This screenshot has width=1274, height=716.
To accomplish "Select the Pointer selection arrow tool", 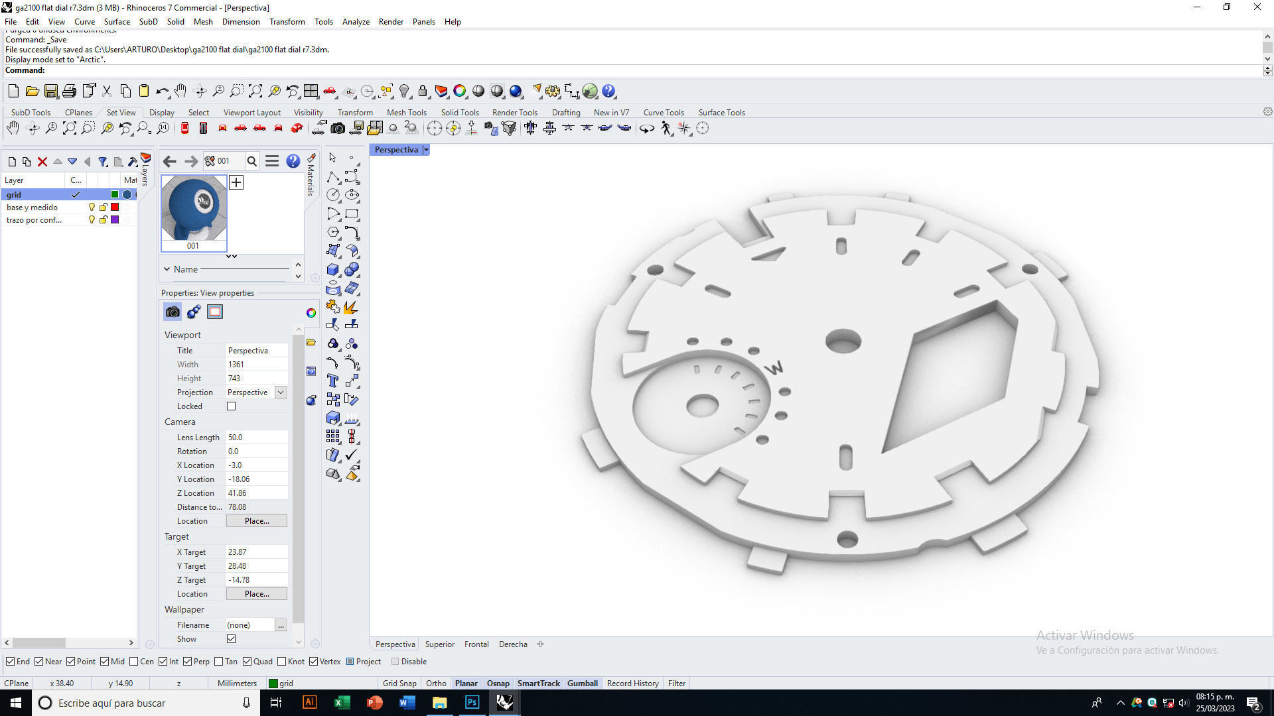I will point(333,158).
